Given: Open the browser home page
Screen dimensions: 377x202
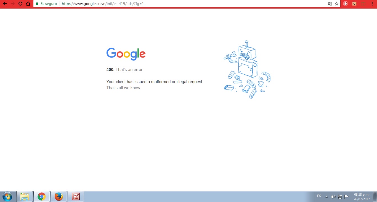Looking at the screenshot, I should point(28,4).
